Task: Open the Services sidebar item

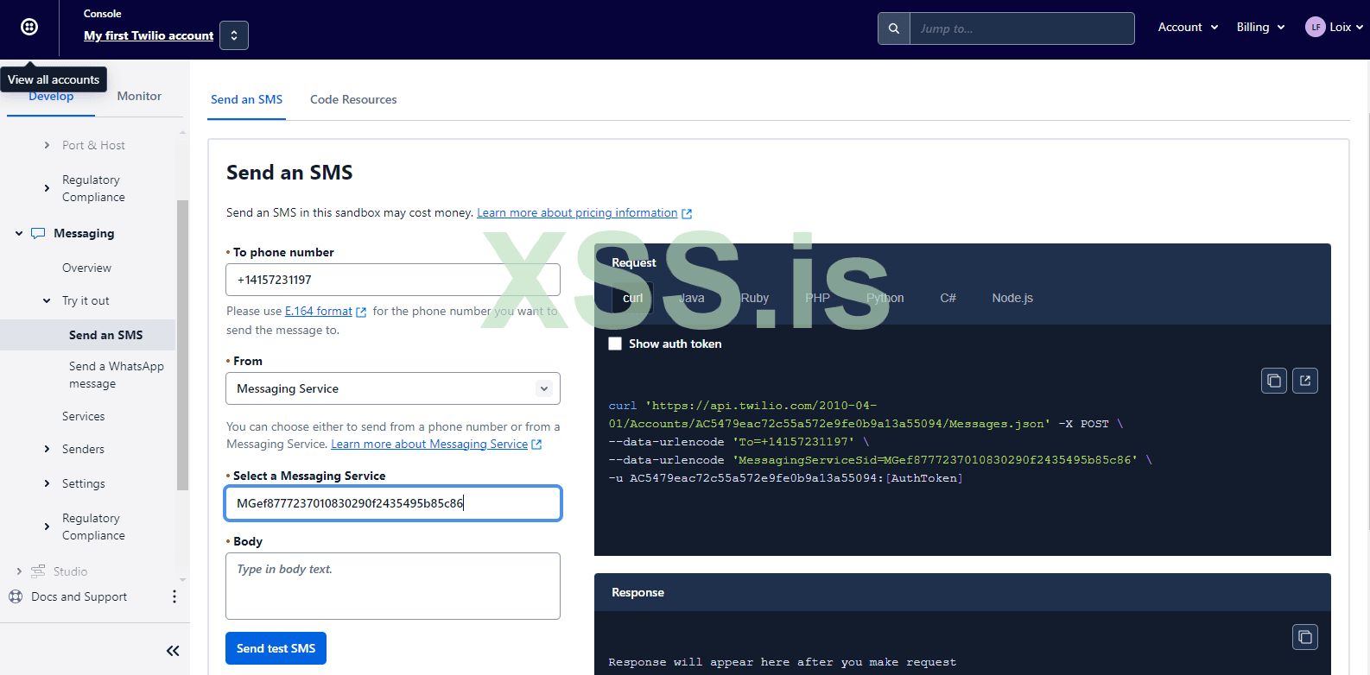Action: tap(83, 416)
